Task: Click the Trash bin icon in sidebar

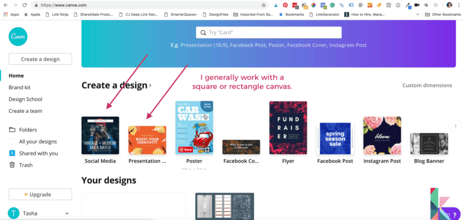Action: click(12, 165)
